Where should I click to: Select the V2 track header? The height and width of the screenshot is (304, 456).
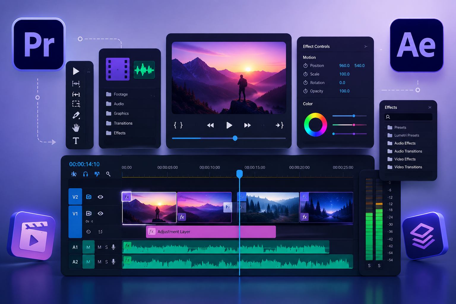point(75,197)
